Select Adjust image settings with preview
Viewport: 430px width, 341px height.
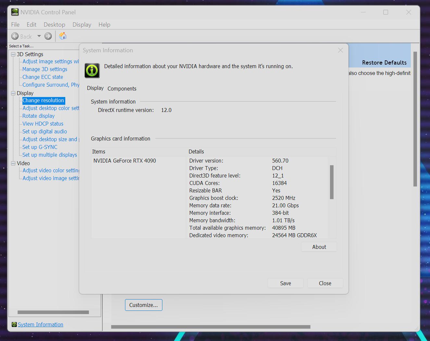click(x=51, y=61)
